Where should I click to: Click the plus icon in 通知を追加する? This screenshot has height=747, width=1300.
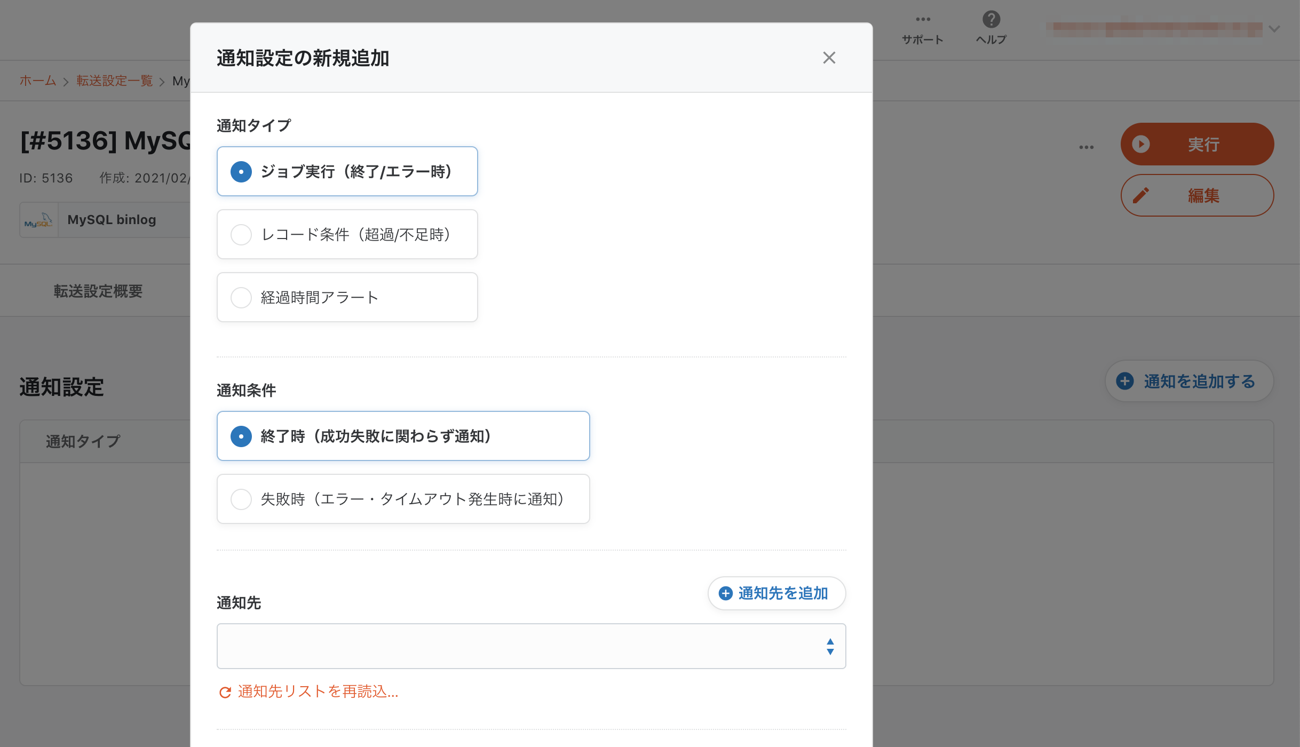1125,381
